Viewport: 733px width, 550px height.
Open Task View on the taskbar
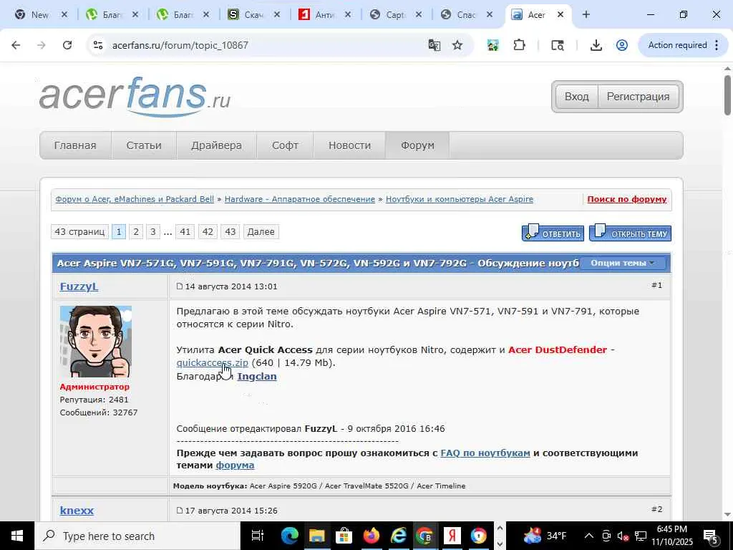258,536
